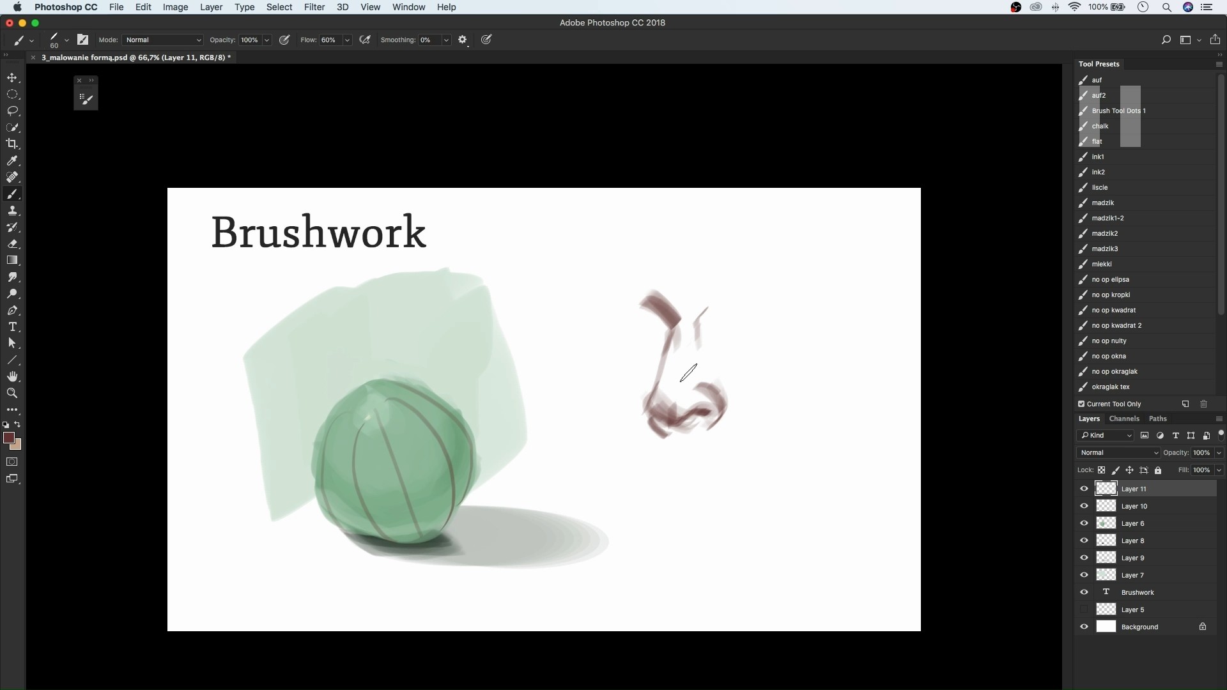Activate the Zoom tool
Screen dimensions: 1227x690
(x=12, y=393)
